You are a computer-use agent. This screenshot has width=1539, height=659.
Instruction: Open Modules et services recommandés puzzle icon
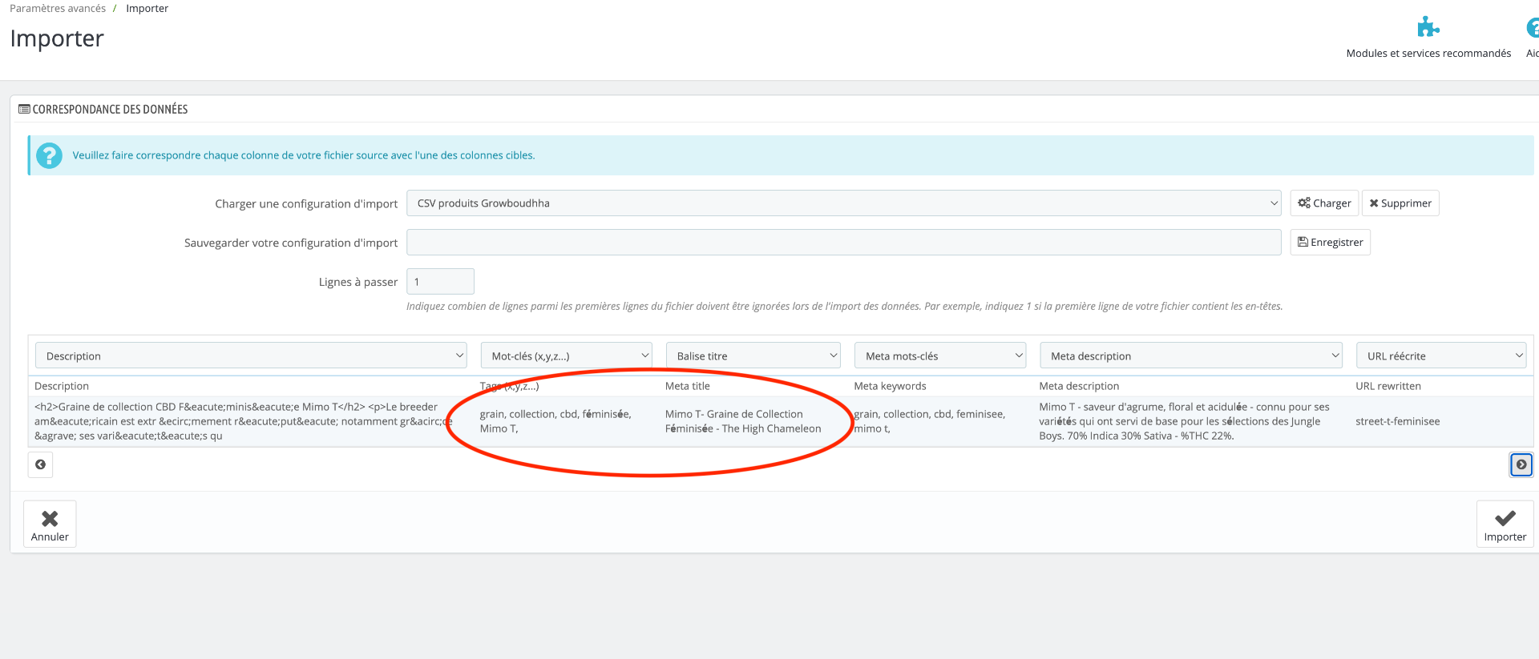click(1428, 27)
